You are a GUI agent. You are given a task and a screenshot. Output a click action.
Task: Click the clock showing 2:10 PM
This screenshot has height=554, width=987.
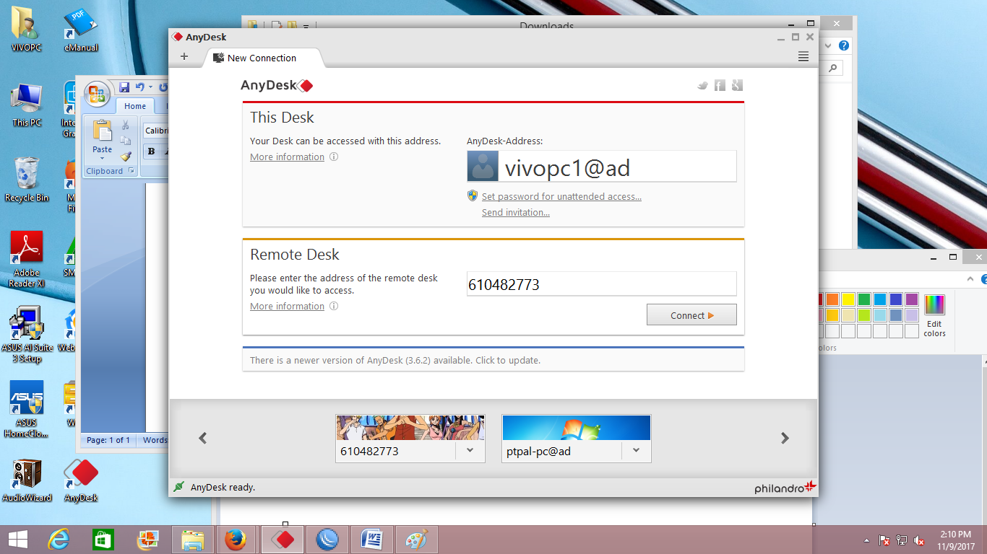coord(955,535)
